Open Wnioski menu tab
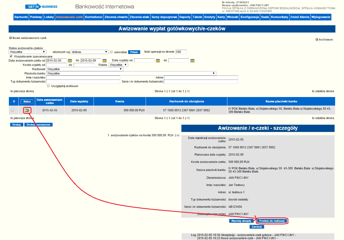The width and height of the screenshot is (344, 240). (x=233, y=17)
